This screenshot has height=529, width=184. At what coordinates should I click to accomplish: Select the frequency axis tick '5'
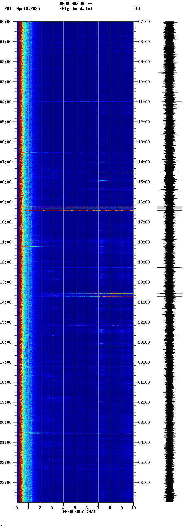click(75, 508)
